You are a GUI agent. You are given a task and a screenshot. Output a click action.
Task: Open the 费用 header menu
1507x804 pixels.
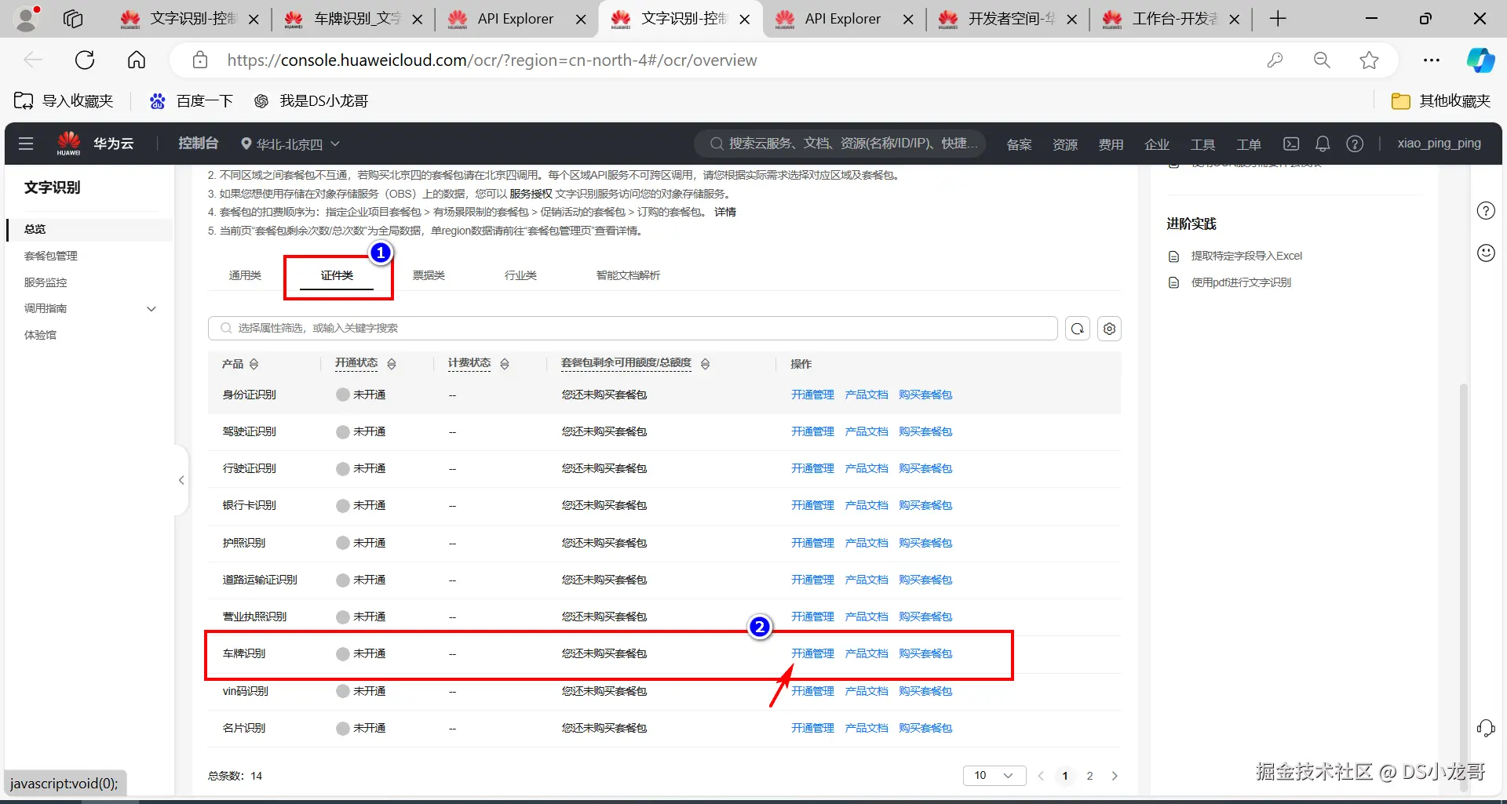1111,144
